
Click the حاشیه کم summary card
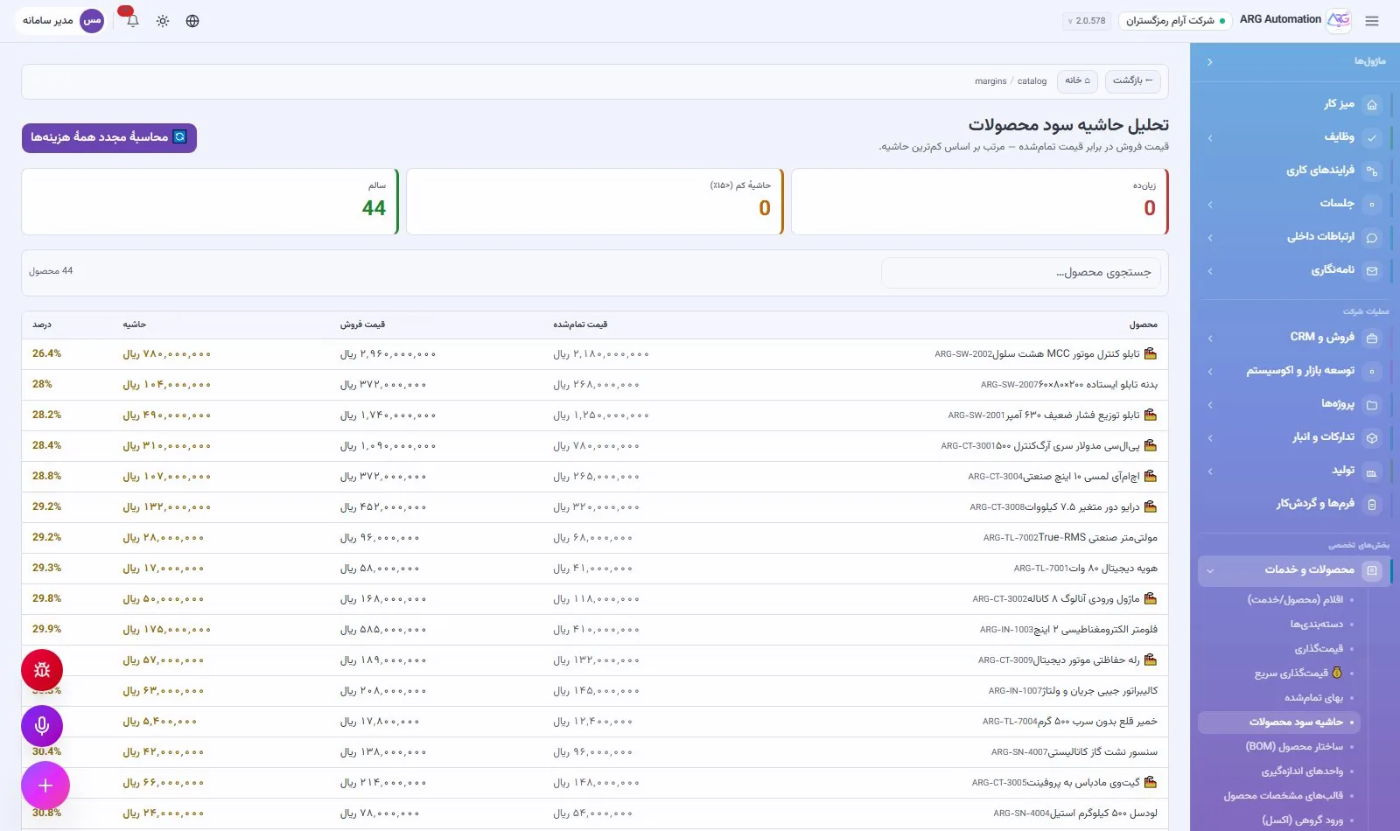point(595,202)
